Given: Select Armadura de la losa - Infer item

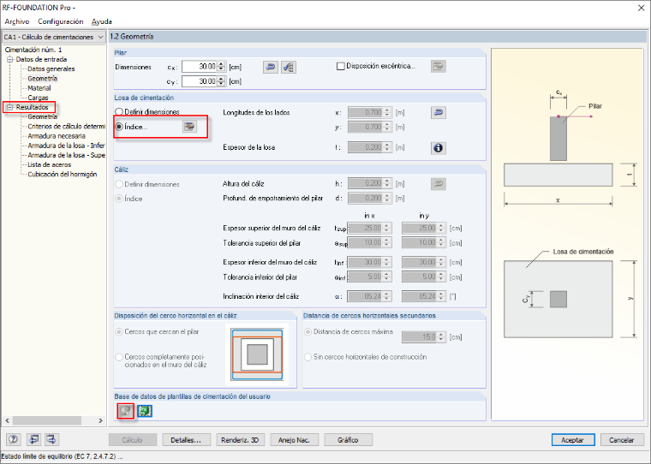Looking at the screenshot, I should 67,146.
